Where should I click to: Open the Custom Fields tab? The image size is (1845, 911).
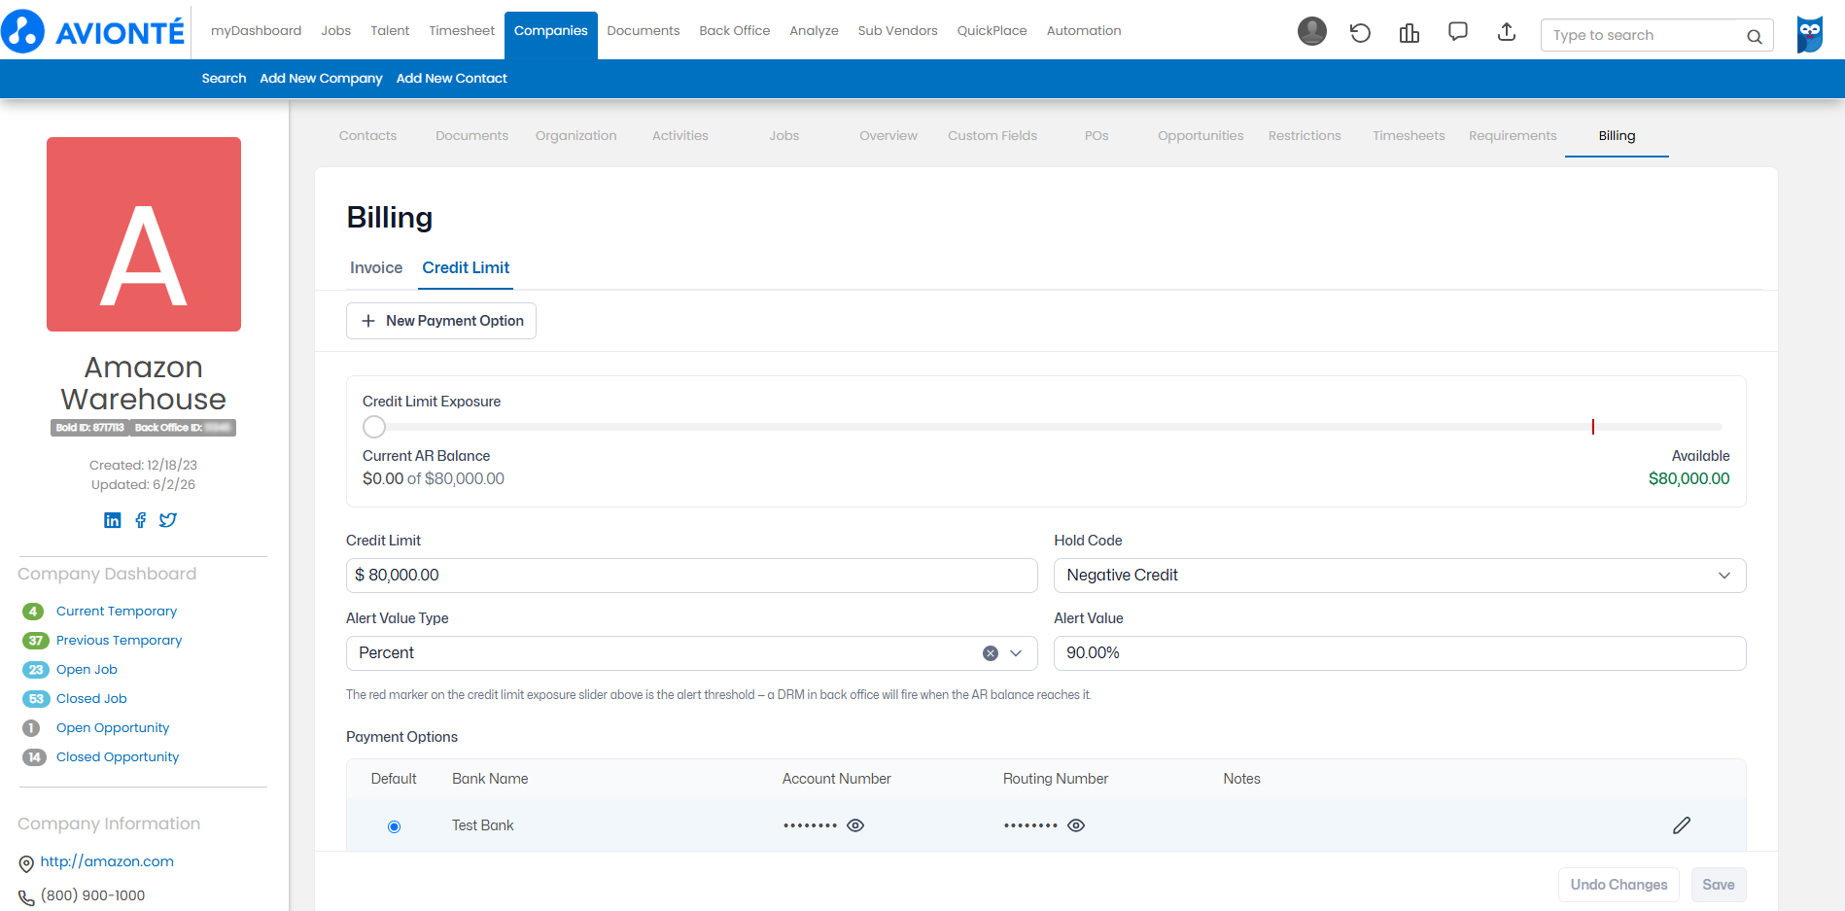point(992,136)
